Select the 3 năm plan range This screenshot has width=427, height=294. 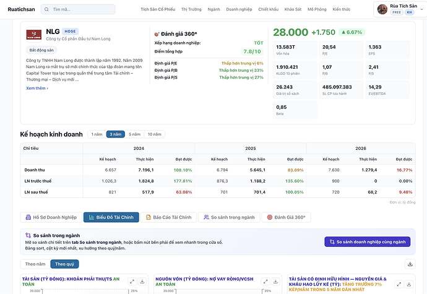(116, 134)
